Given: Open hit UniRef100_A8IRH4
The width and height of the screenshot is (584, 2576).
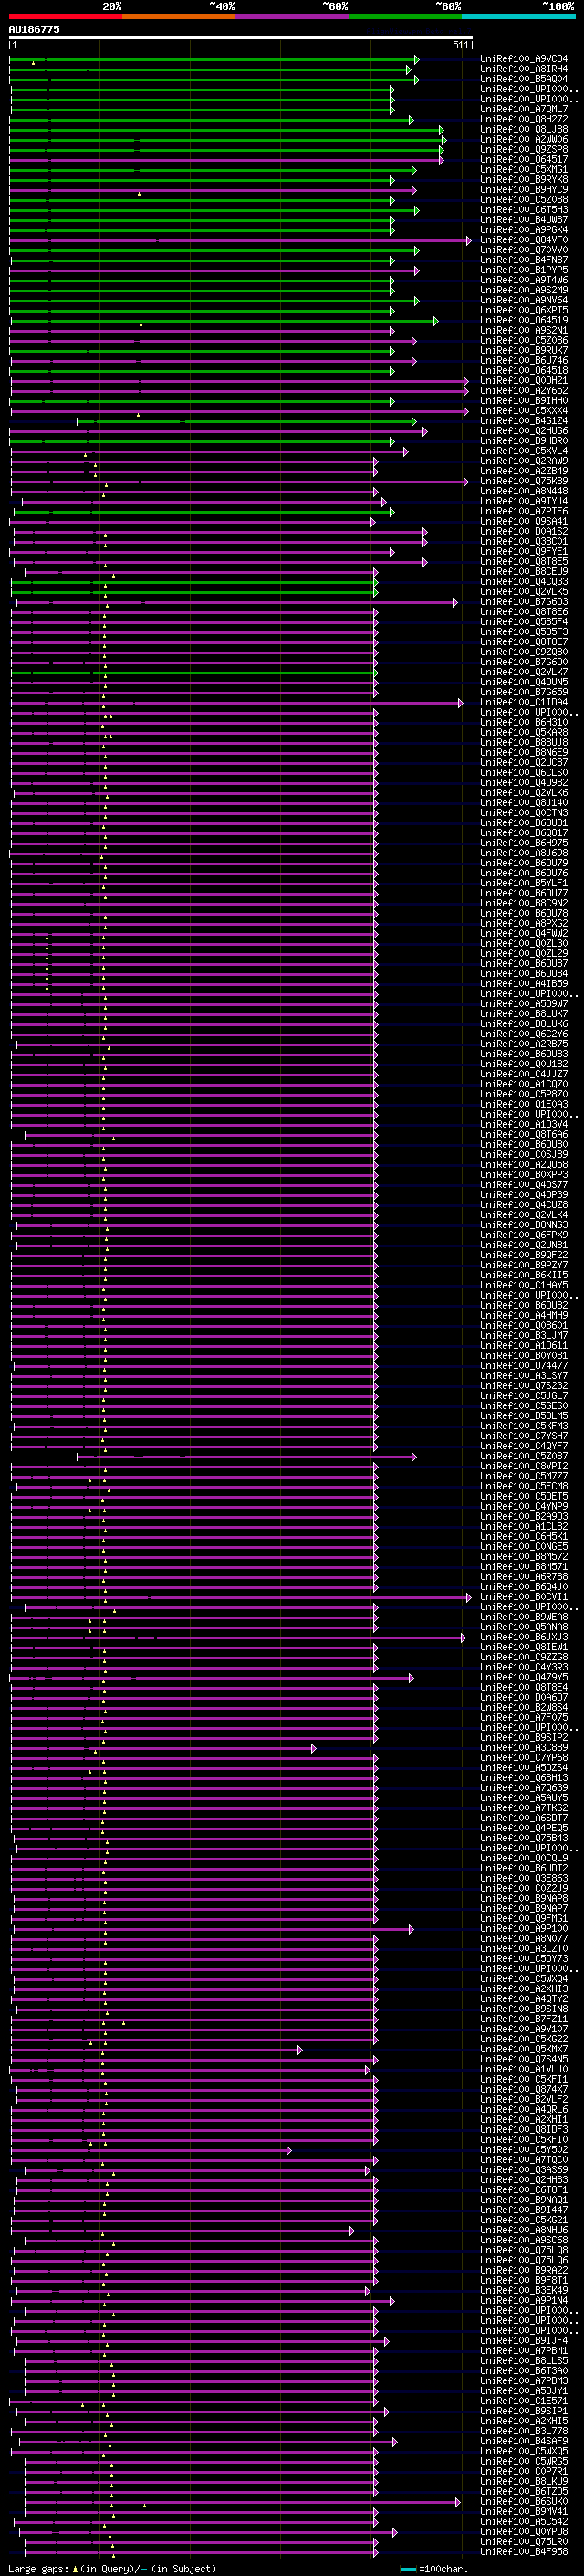Looking at the screenshot, I should coord(524,69).
